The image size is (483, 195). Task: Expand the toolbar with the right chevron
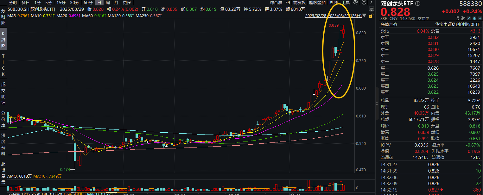[371, 3]
